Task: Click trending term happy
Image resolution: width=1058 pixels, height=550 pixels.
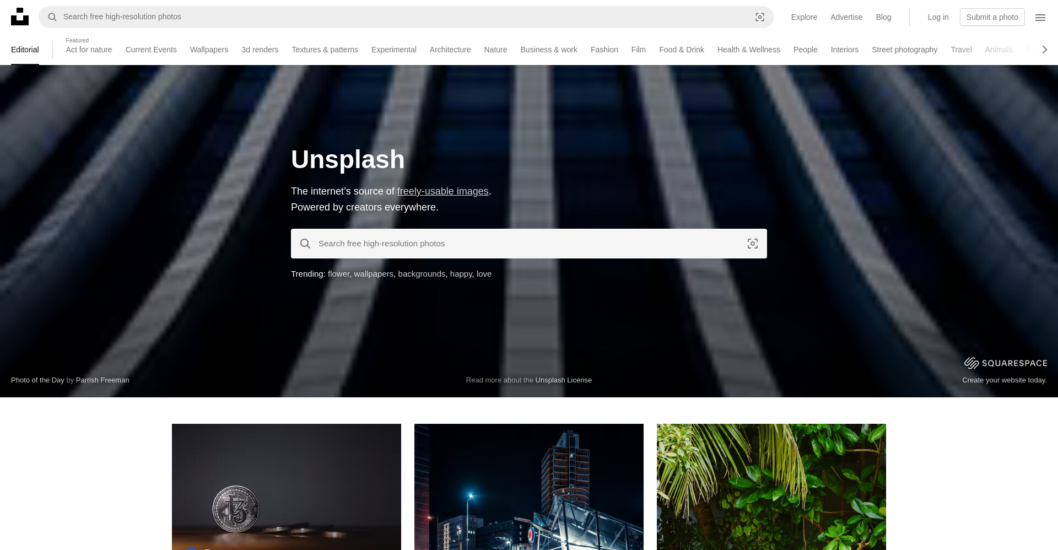Action: (461, 274)
